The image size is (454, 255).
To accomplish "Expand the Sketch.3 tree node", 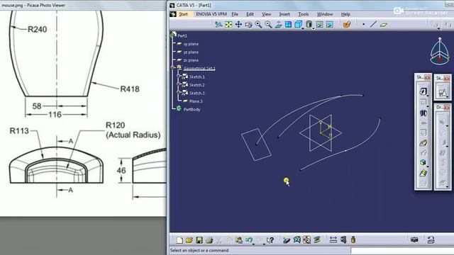I will tap(179, 93).
